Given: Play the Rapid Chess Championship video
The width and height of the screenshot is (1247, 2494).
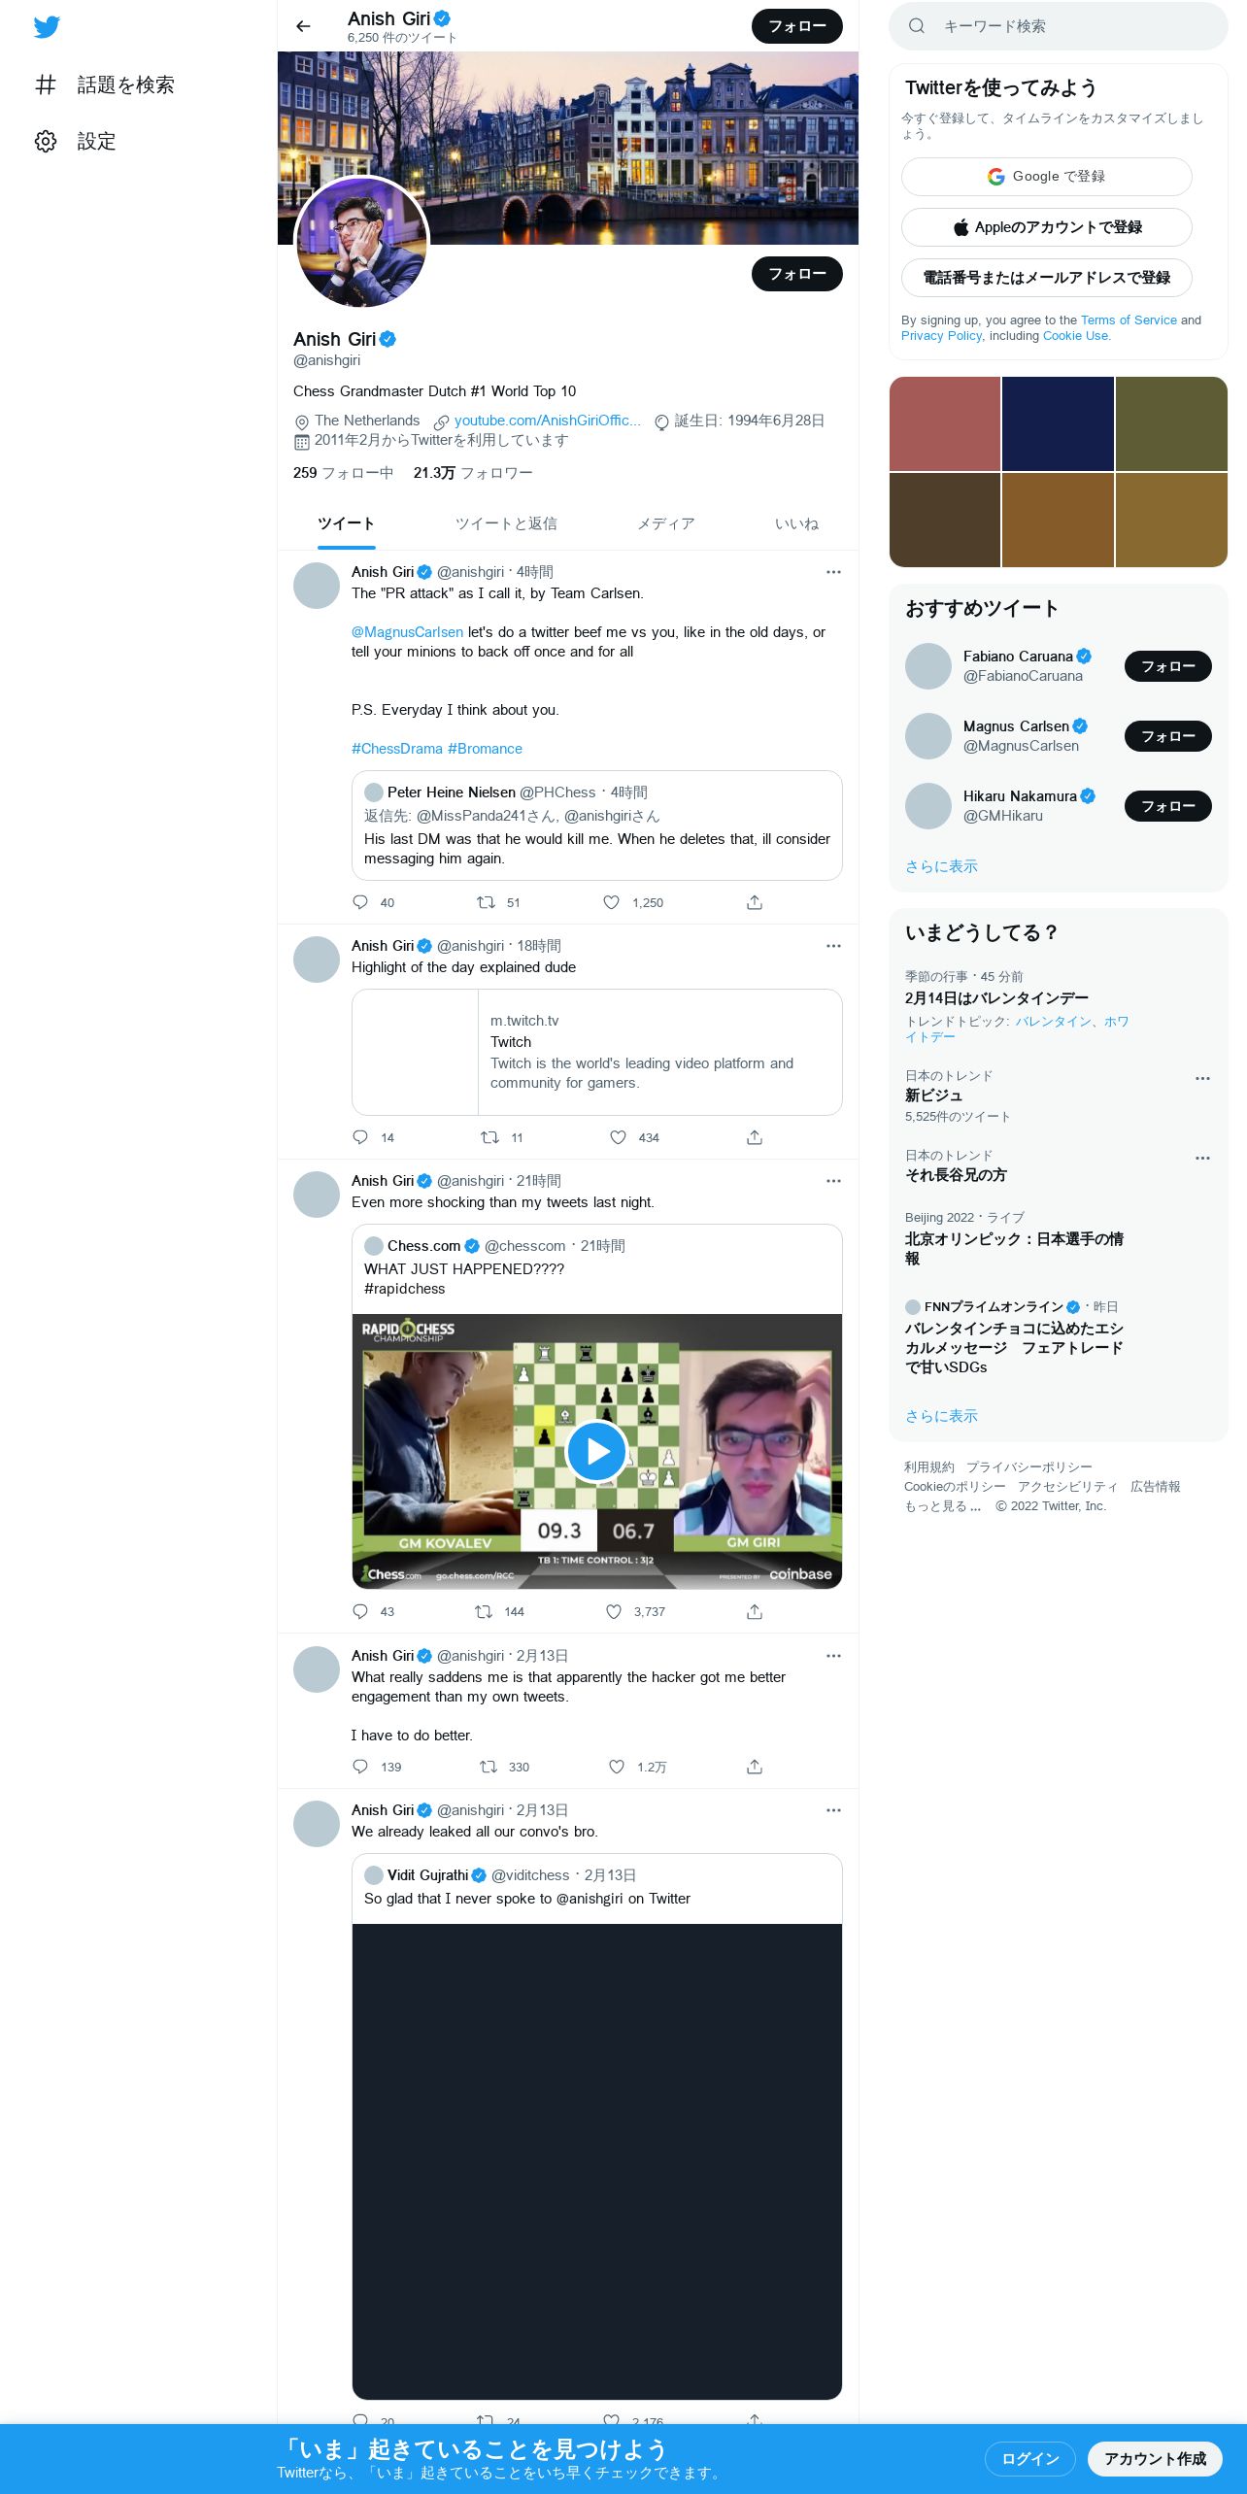Looking at the screenshot, I should tap(596, 1451).
